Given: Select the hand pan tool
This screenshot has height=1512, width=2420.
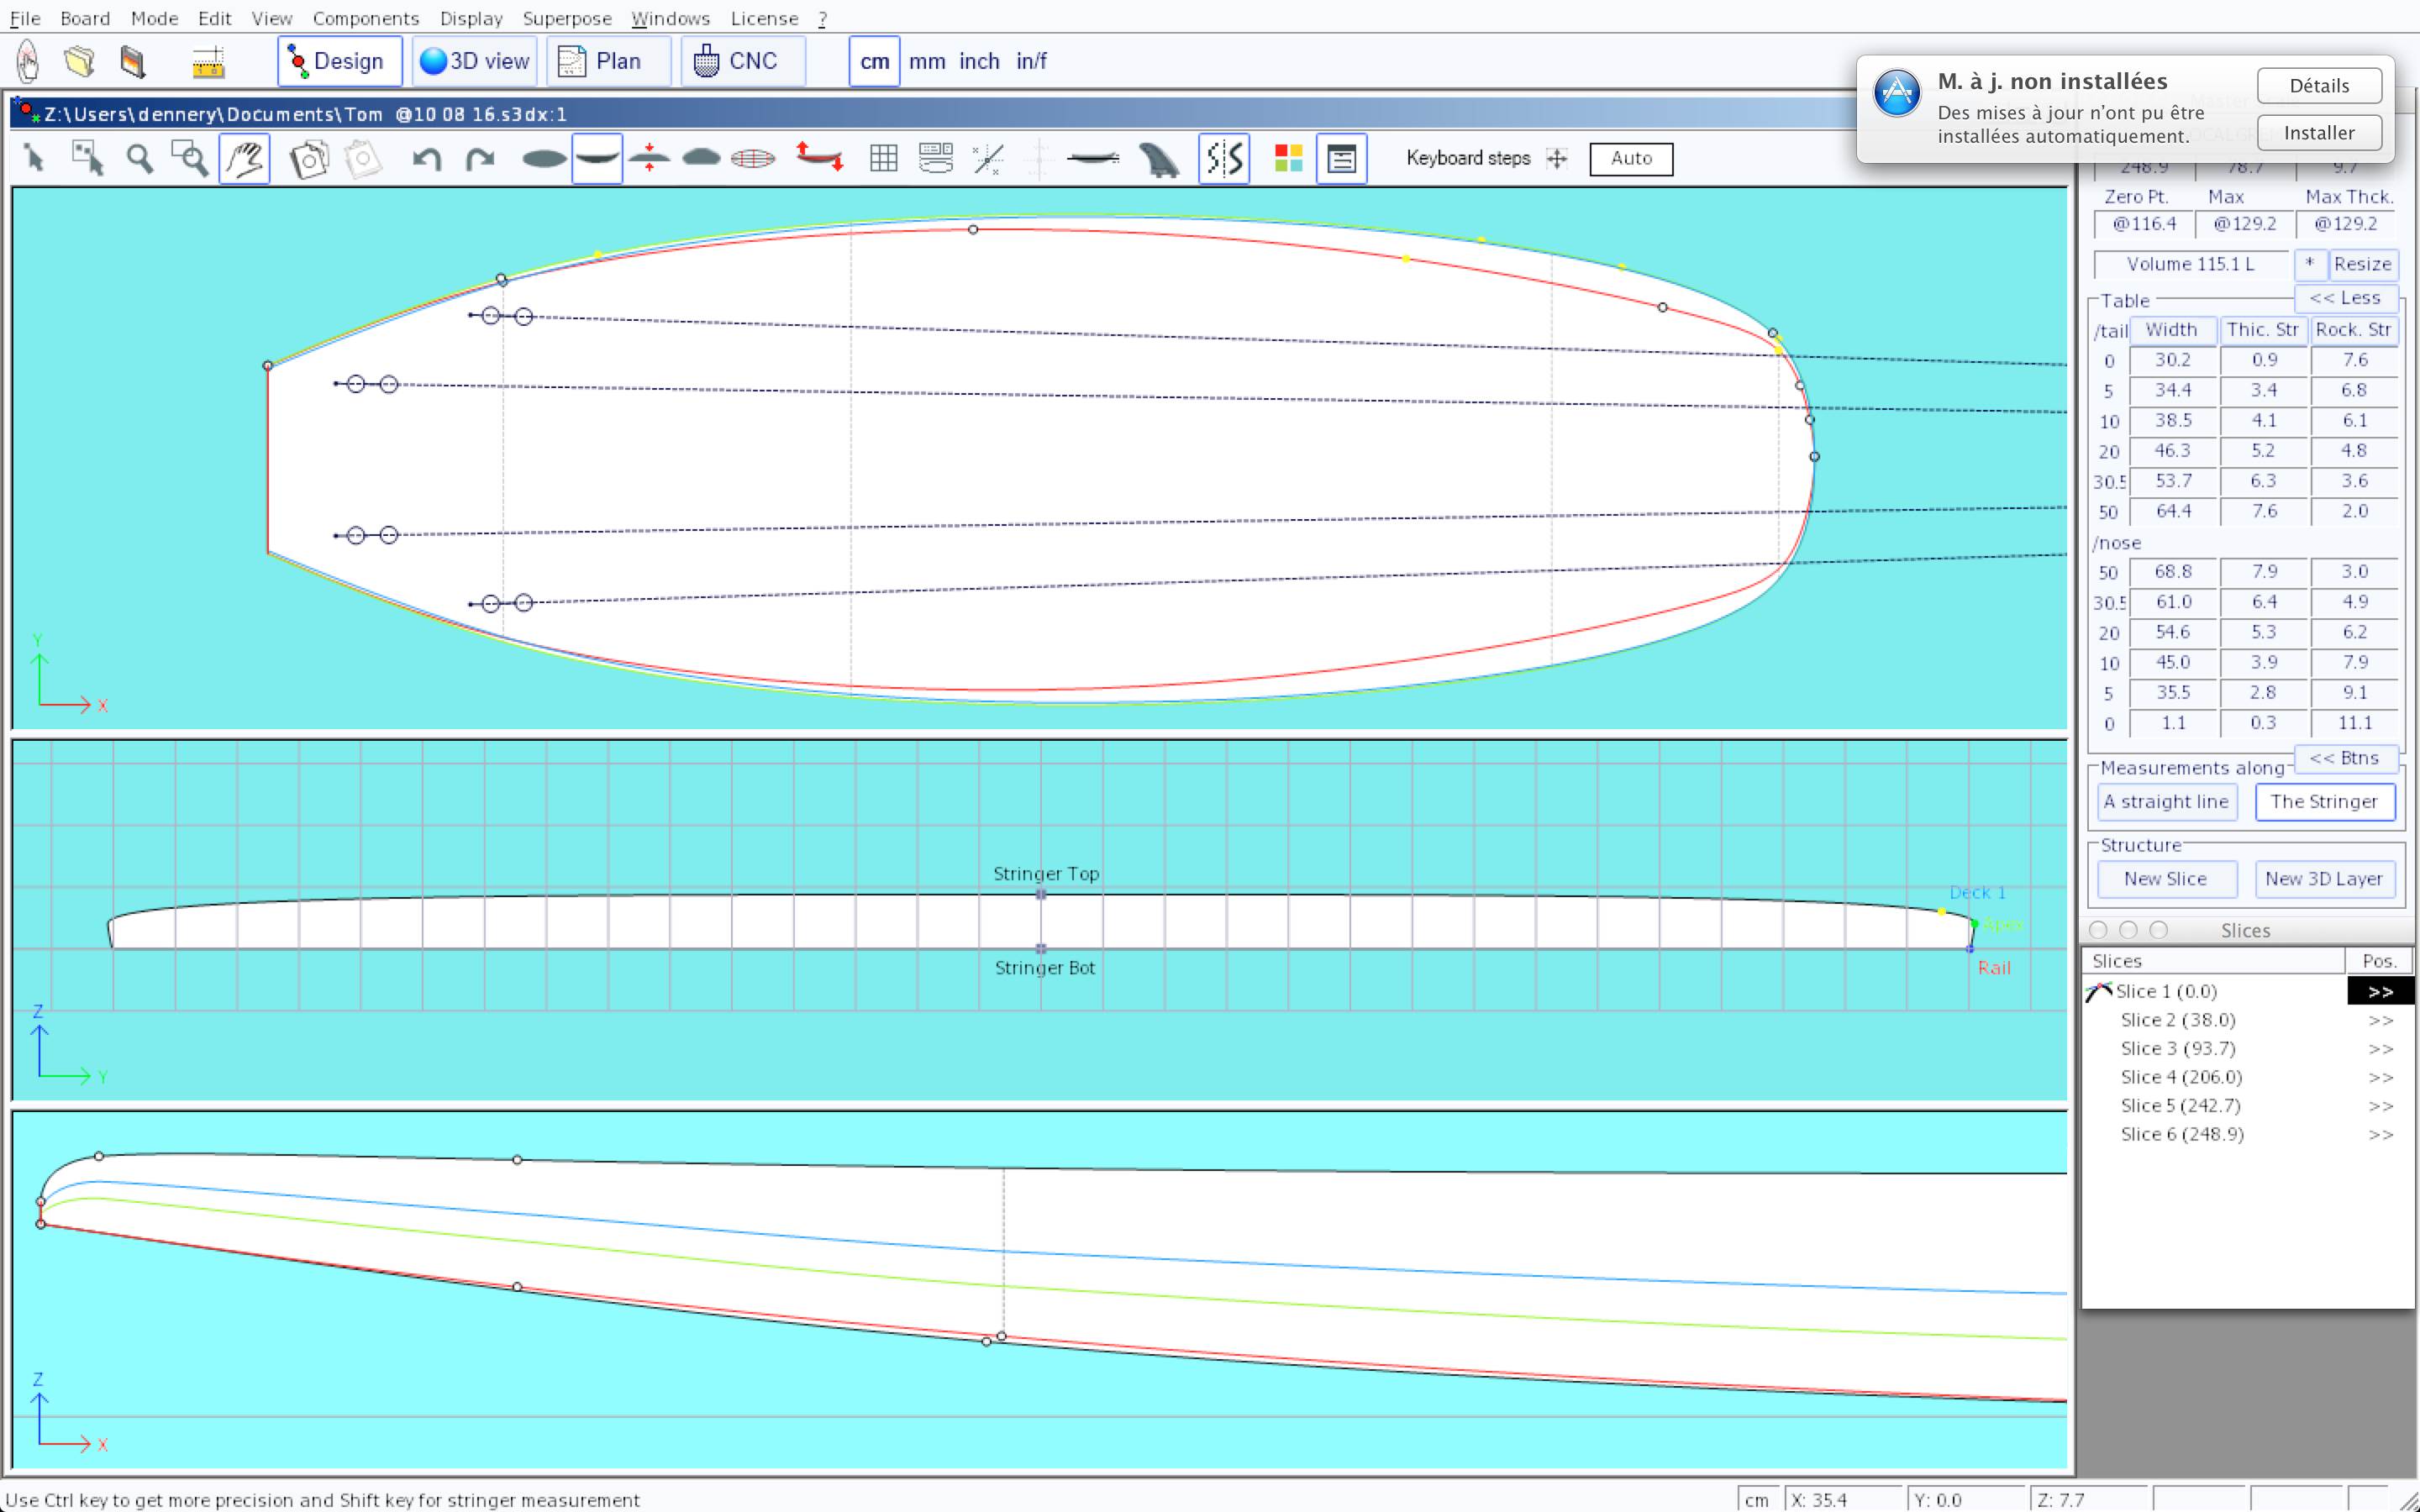Looking at the screenshot, I should coord(244,158).
